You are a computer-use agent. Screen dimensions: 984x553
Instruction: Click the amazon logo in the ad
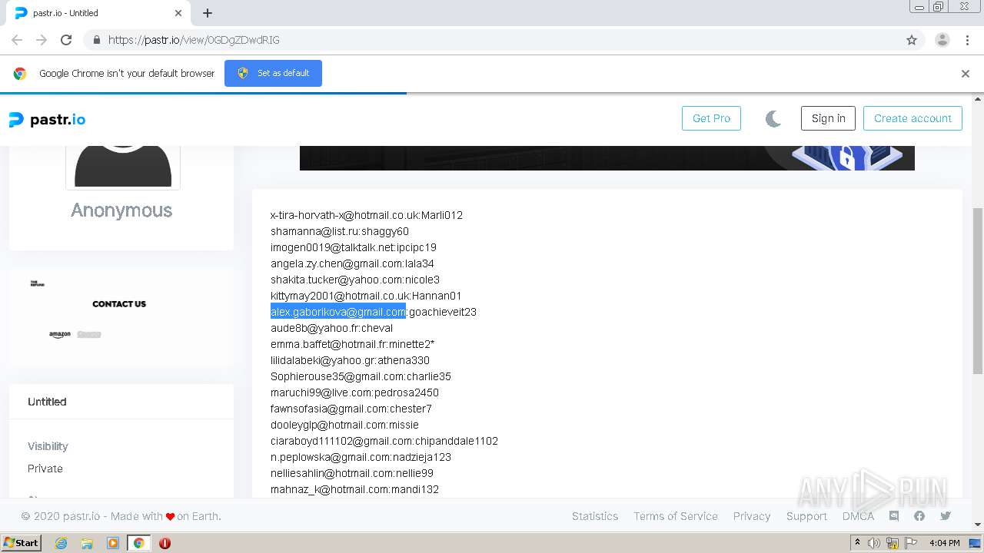[60, 334]
